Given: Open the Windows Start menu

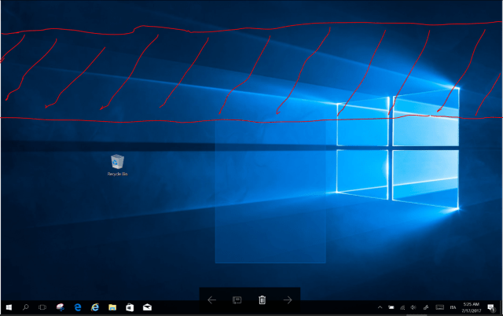Looking at the screenshot, I should pos(8,307).
